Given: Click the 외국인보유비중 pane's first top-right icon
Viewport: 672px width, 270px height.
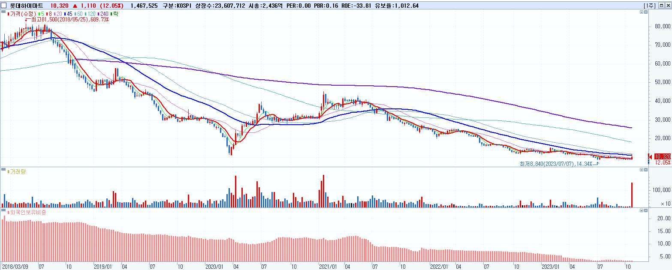Looking at the screenshot, I should tap(642, 211).
